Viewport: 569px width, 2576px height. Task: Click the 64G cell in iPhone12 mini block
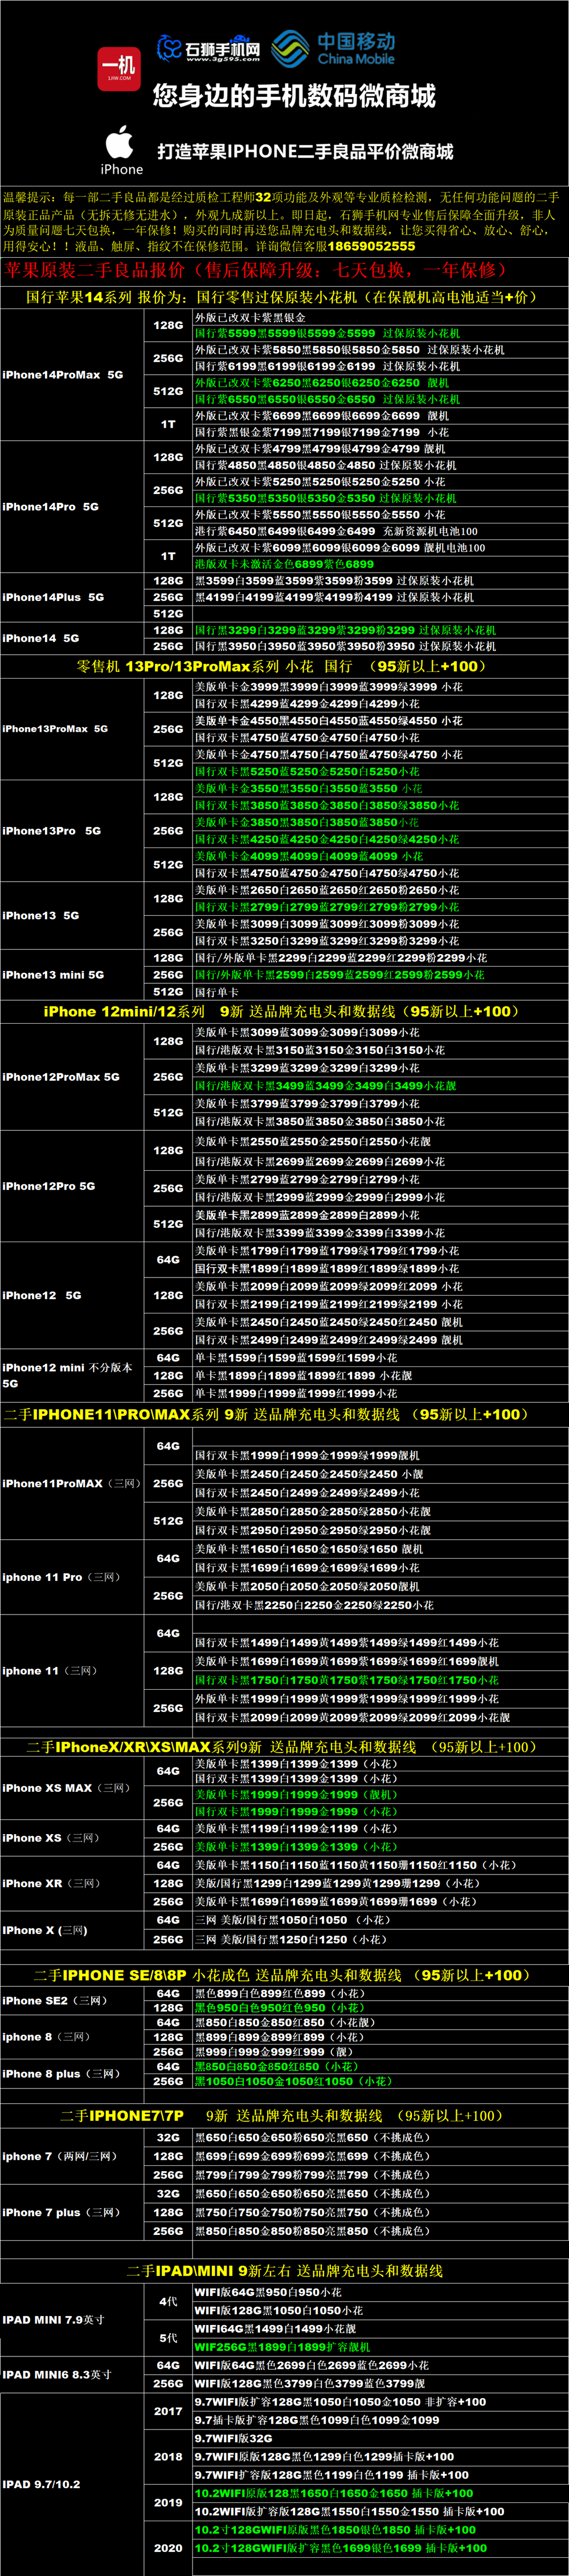(167, 1358)
